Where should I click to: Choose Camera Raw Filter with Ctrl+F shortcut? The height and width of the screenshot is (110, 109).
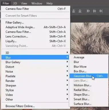36,9
